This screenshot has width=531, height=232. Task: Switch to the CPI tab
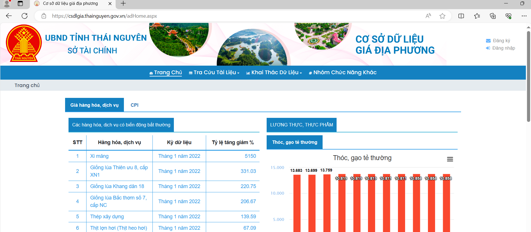(x=134, y=105)
